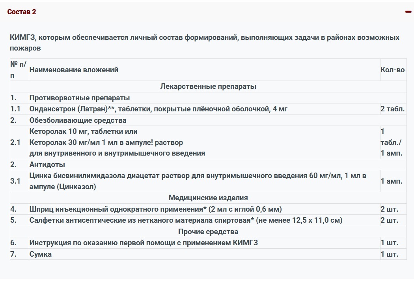Click the Медицинские изделия section header
This screenshot has width=414, height=293.
(202, 197)
